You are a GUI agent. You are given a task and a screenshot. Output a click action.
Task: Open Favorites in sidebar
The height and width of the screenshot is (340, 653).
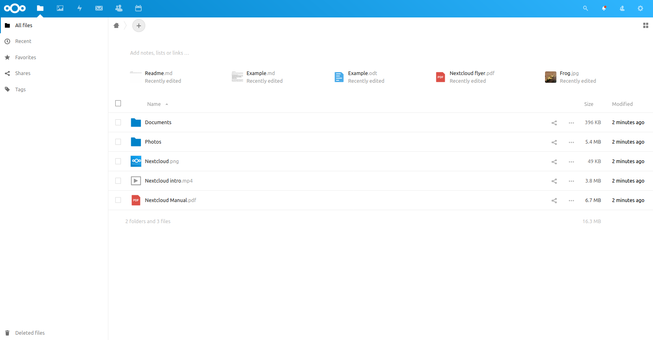(x=54, y=58)
